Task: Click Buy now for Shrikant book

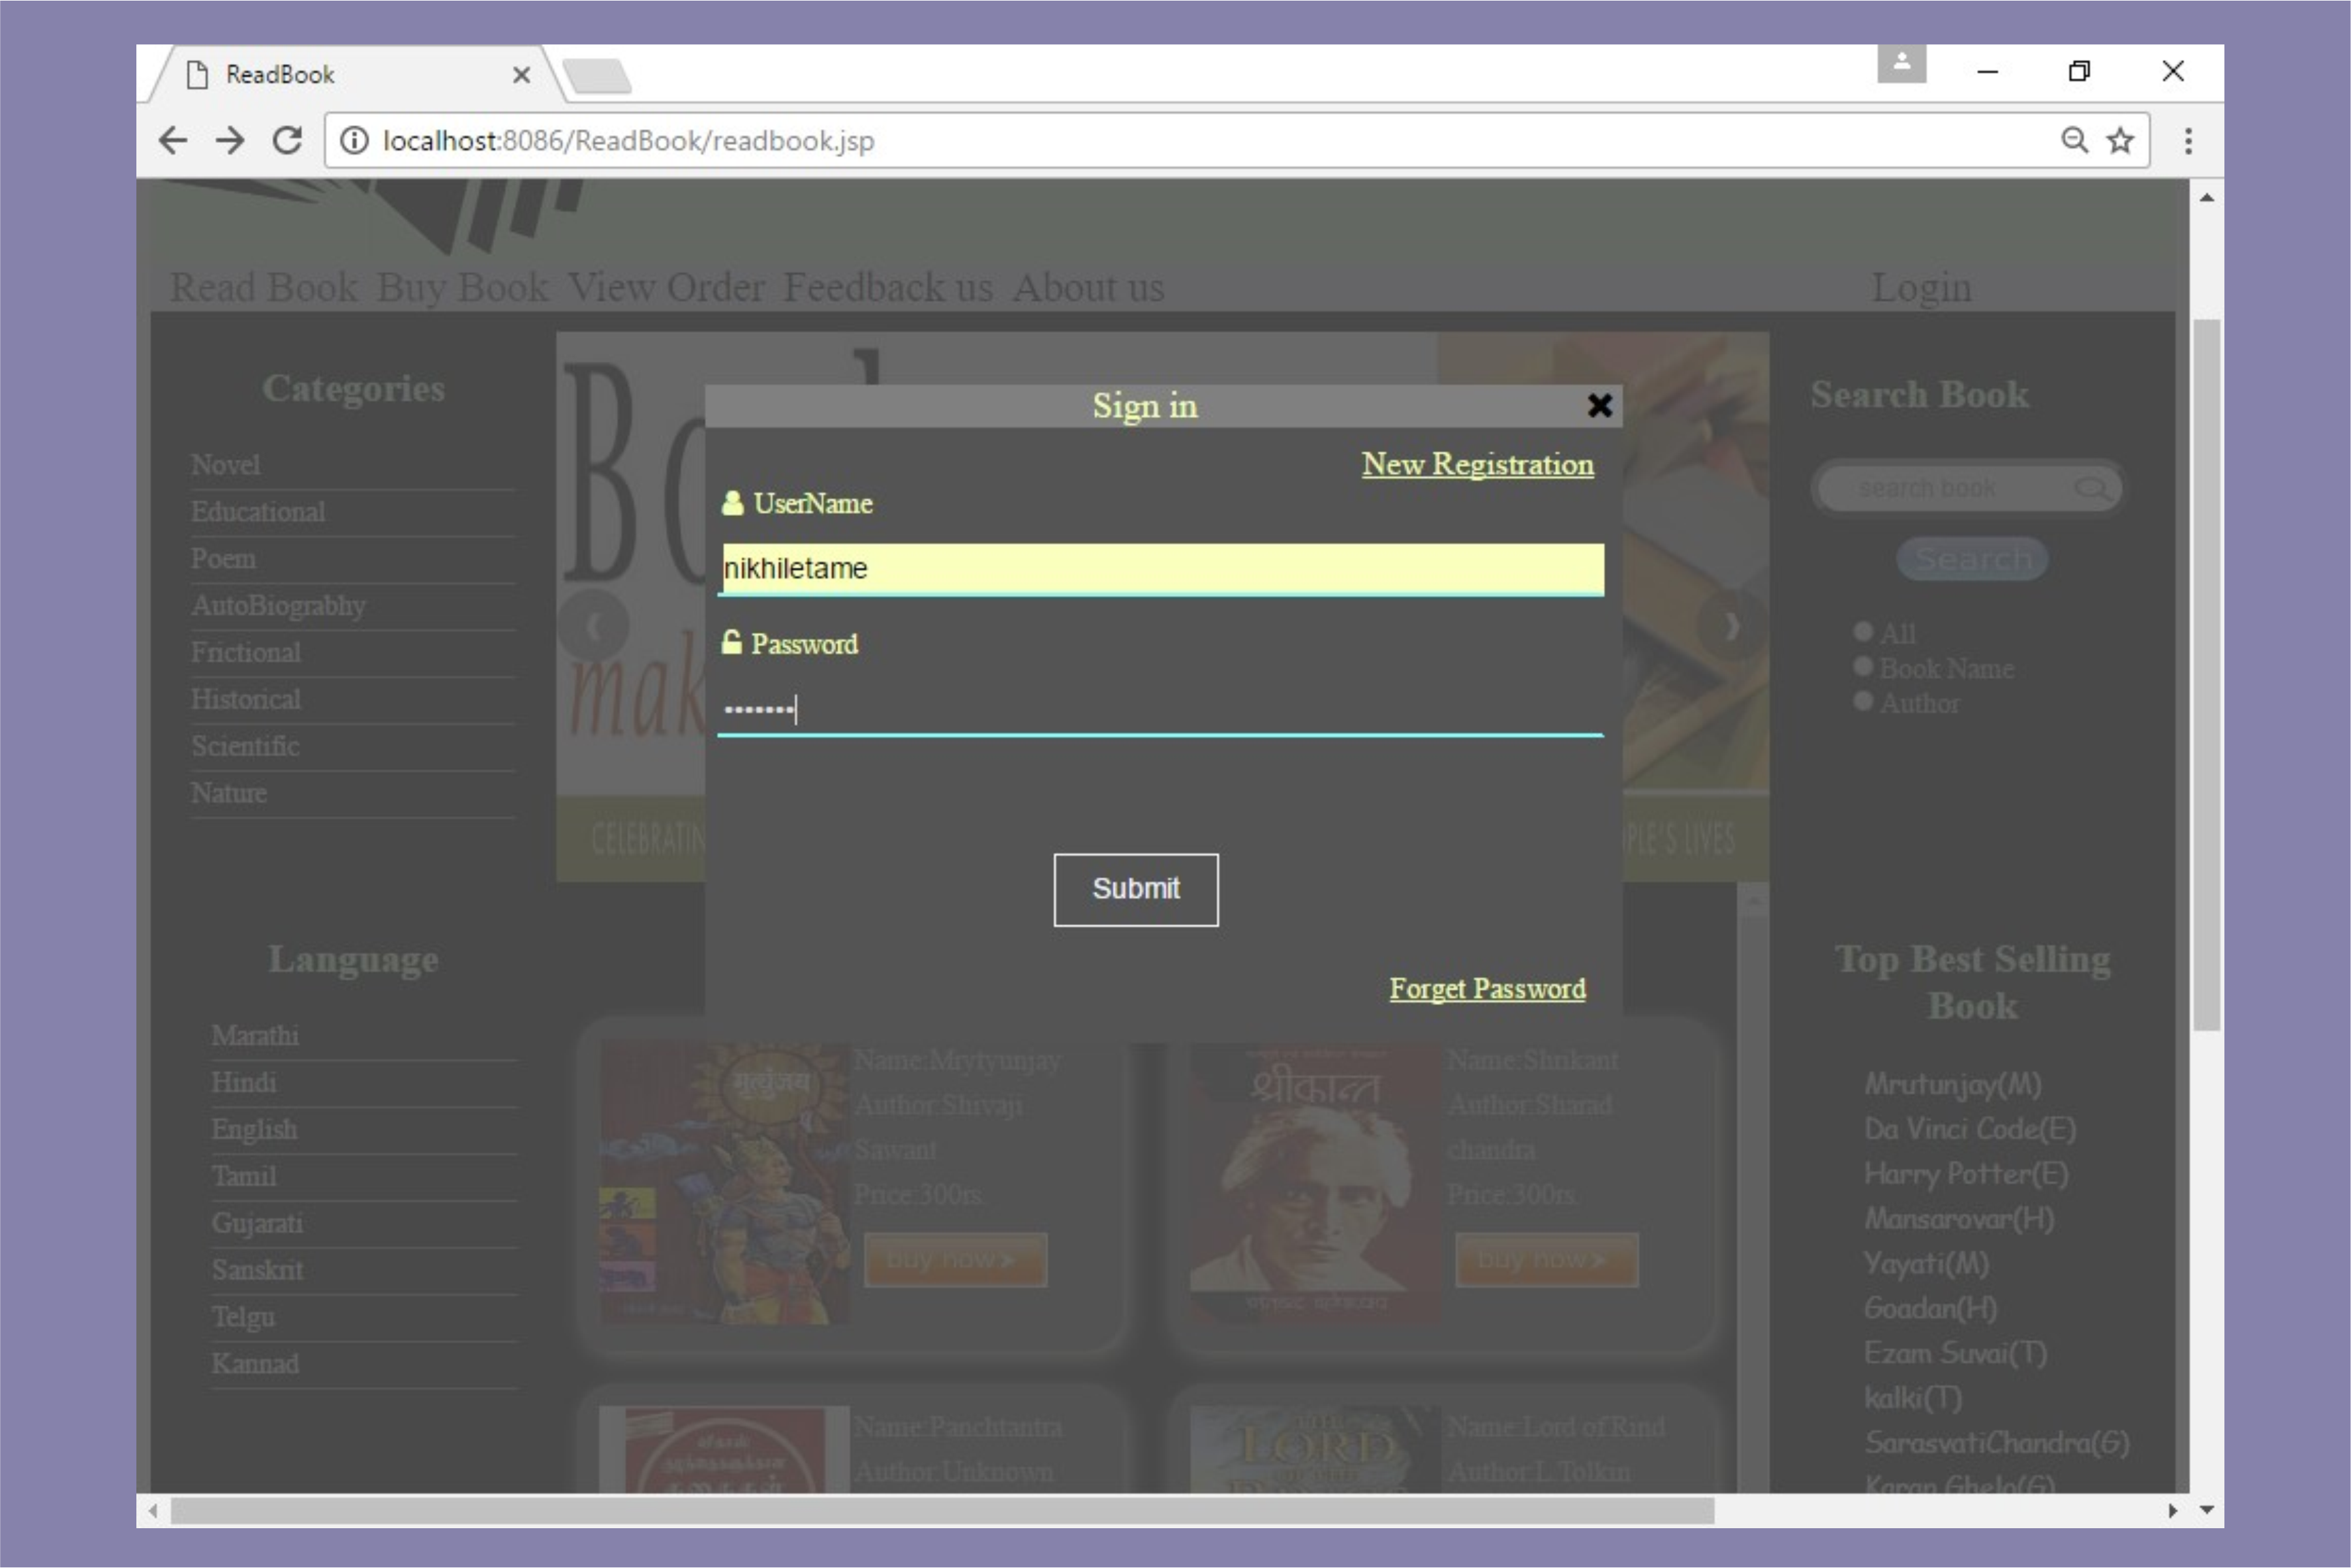Action: pyautogui.click(x=1546, y=1260)
